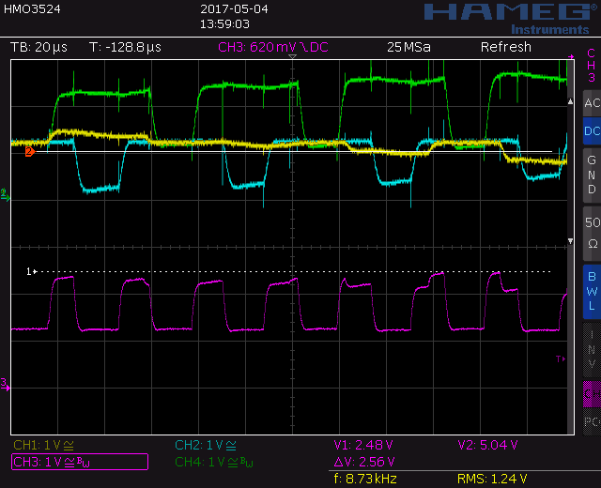Click the HAMEG Instruments logo
Image resolution: width=601 pixels, height=488 pixels.
[512, 19]
